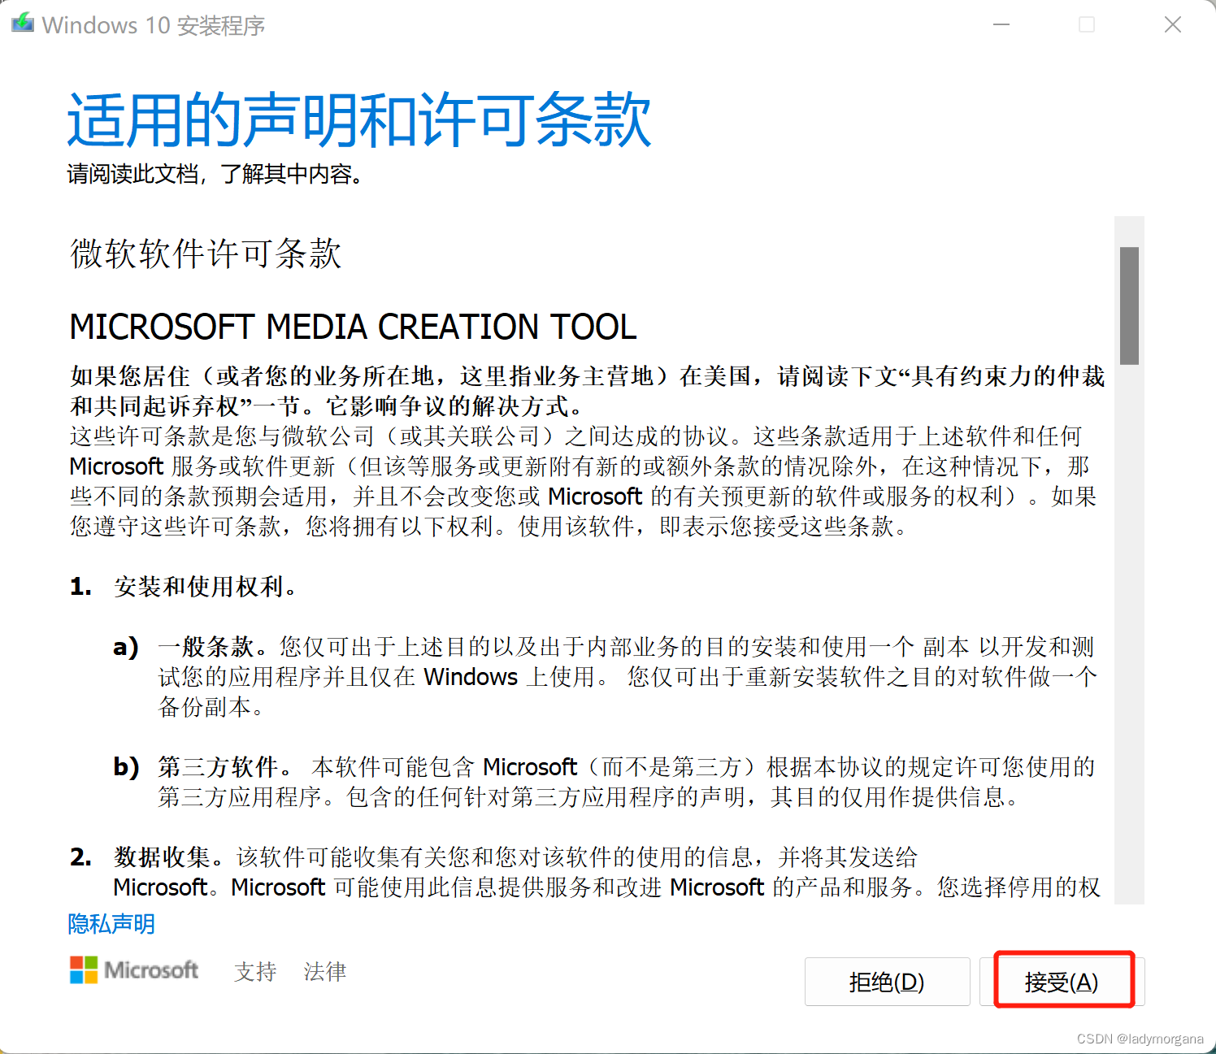Click the Microsoft logo in footer
The width and height of the screenshot is (1216, 1054).
tap(134, 969)
